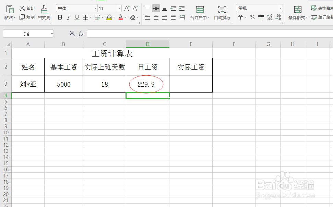Open the fill color dropdown
This screenshot has width=333, height=207.
coord(114,16)
